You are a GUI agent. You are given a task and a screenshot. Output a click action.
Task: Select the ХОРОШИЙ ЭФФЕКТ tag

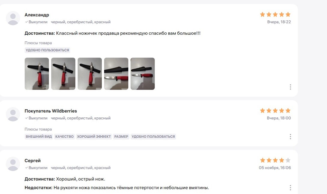click(94, 137)
